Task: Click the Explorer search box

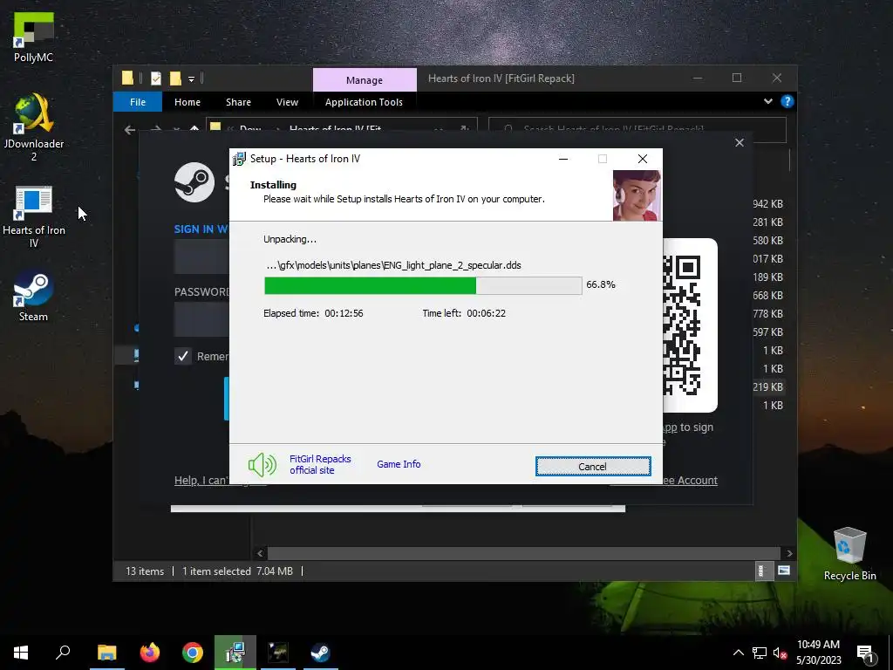Action: [637, 129]
